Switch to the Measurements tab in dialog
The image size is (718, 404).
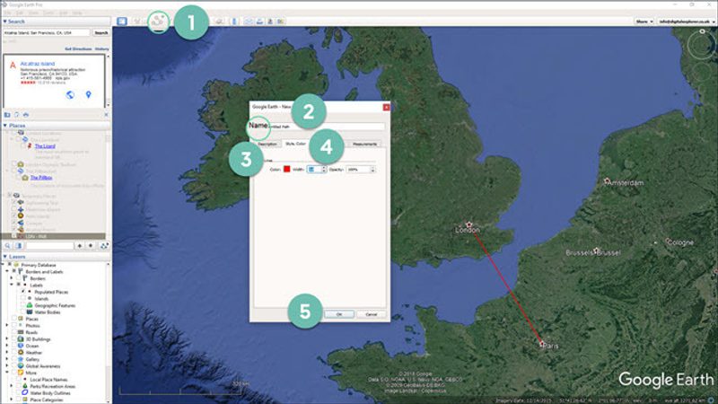pyautogui.click(x=364, y=144)
